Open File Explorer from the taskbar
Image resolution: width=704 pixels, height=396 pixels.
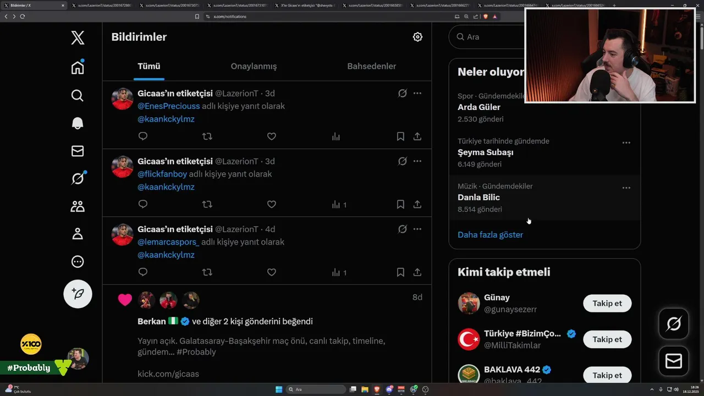(364, 389)
